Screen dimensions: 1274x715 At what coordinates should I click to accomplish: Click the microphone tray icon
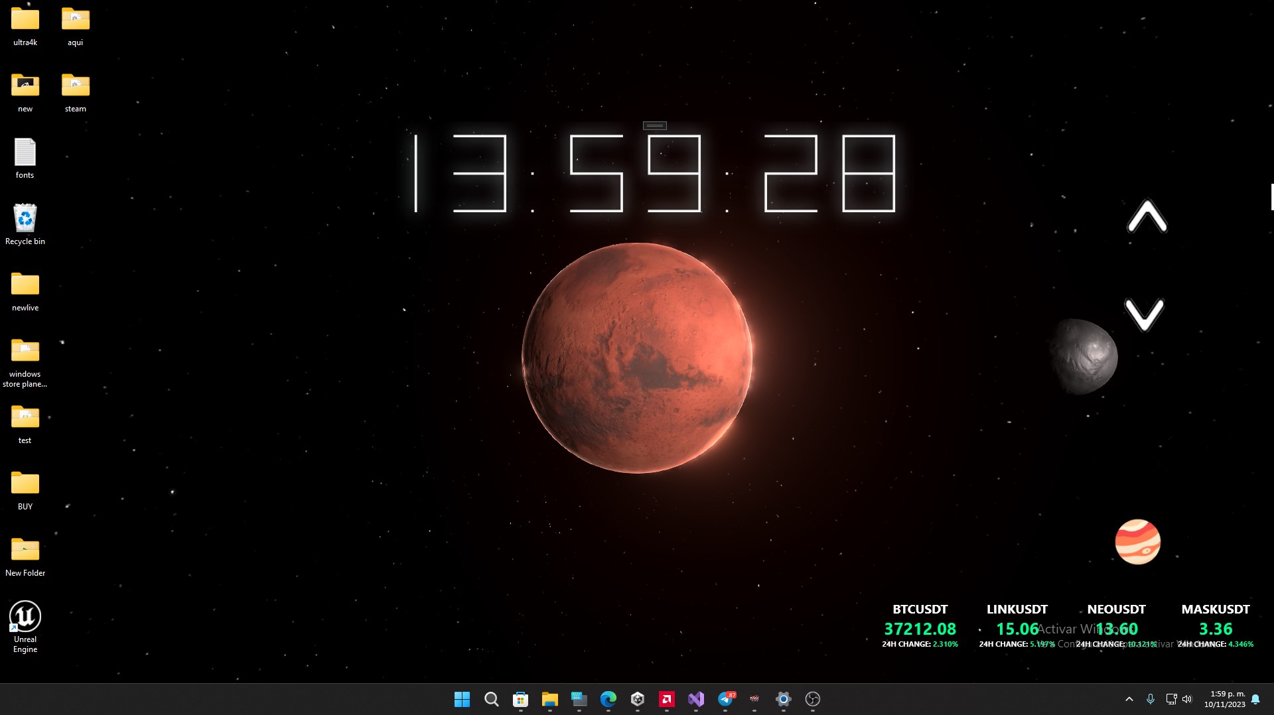1151,699
